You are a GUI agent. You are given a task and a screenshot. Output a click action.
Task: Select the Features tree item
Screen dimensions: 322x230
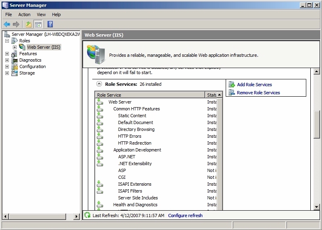pos(28,54)
